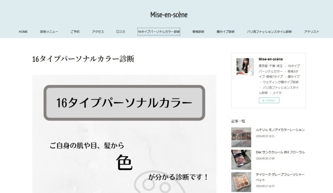Image resolution: width=333 pixels, height=193 pixels.
Task: Open the 診断メニュー navigation item
Action: 49,32
